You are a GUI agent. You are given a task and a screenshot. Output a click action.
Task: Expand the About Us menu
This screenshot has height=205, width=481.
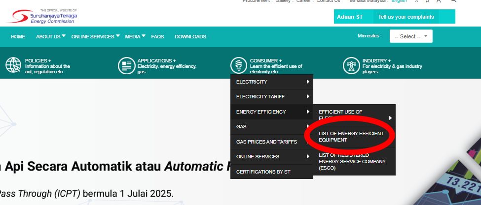click(50, 37)
